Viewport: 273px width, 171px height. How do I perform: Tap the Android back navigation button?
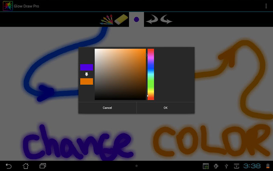coord(9,166)
